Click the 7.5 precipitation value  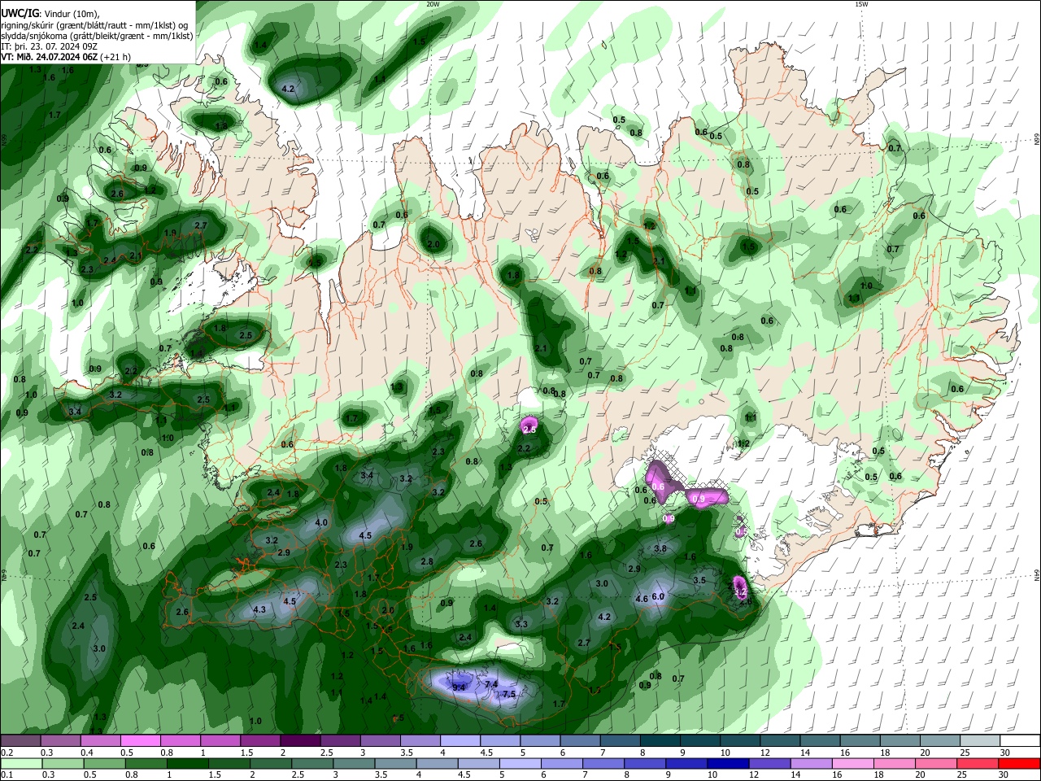click(x=509, y=694)
